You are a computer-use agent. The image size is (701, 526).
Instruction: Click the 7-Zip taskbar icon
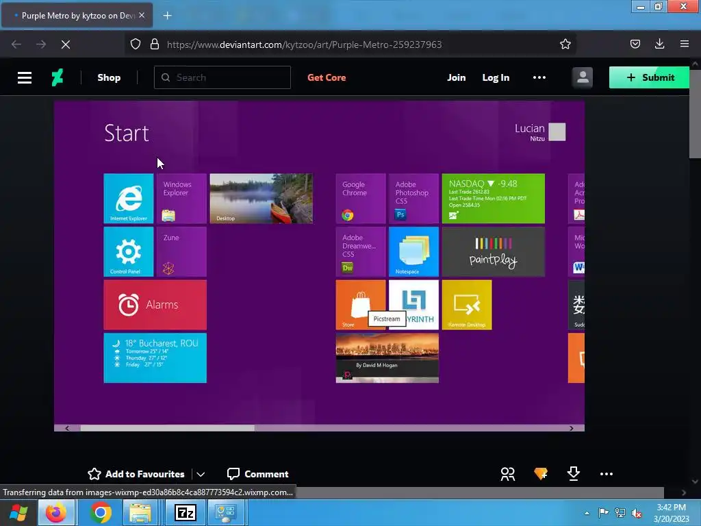pos(185,512)
